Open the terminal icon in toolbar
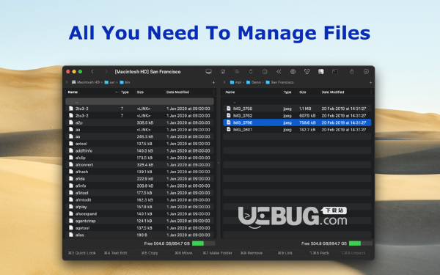The height and width of the screenshot is (275, 440). tap(335, 72)
